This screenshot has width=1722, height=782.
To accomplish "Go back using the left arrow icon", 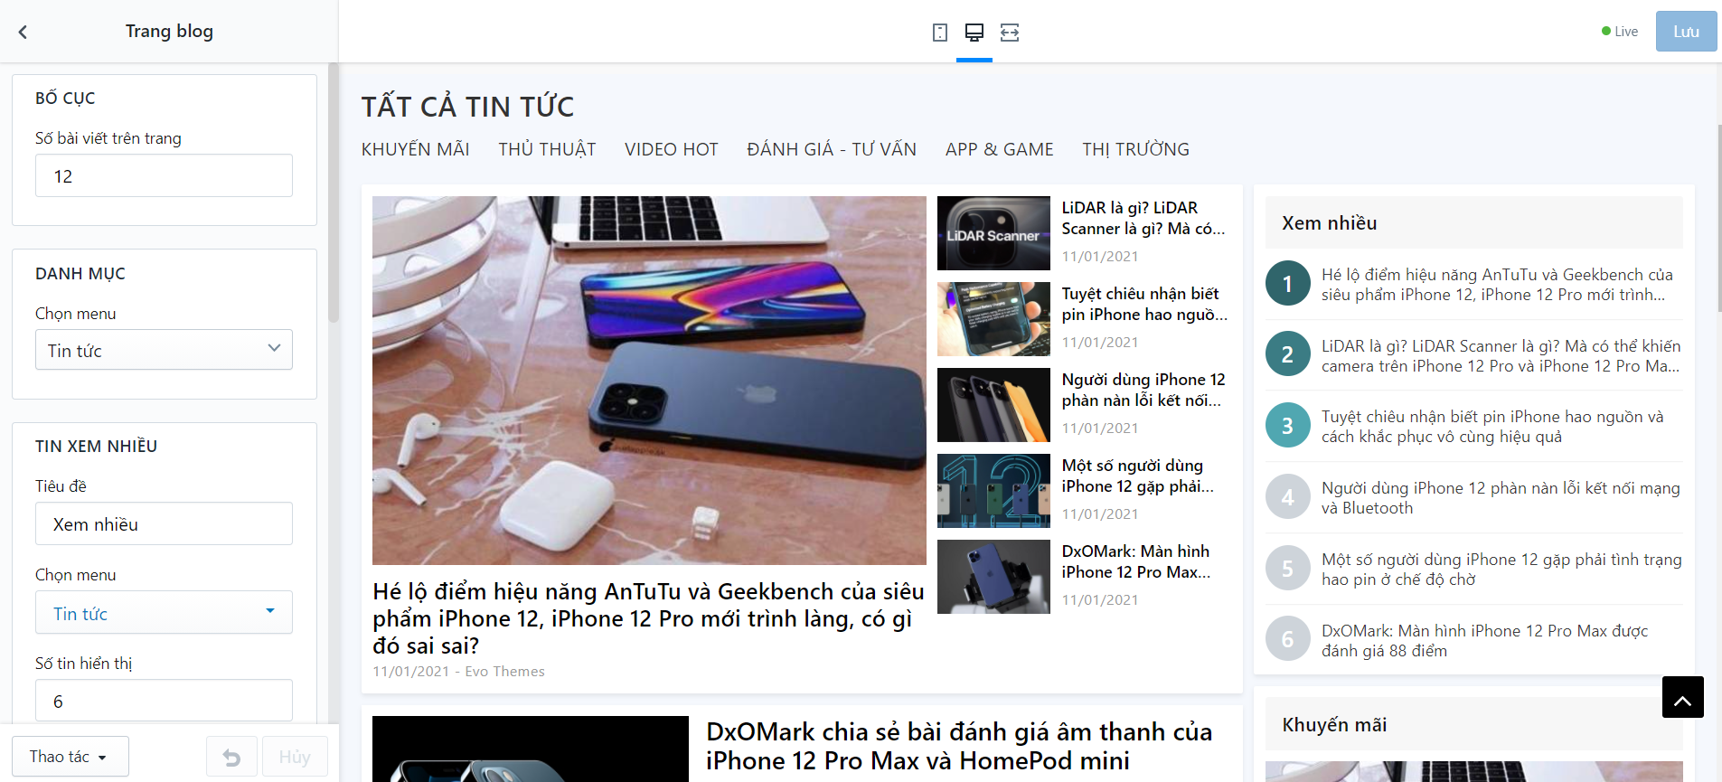I will click(23, 32).
